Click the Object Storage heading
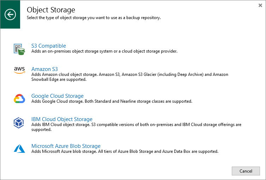The image size is (266, 180). (51, 10)
